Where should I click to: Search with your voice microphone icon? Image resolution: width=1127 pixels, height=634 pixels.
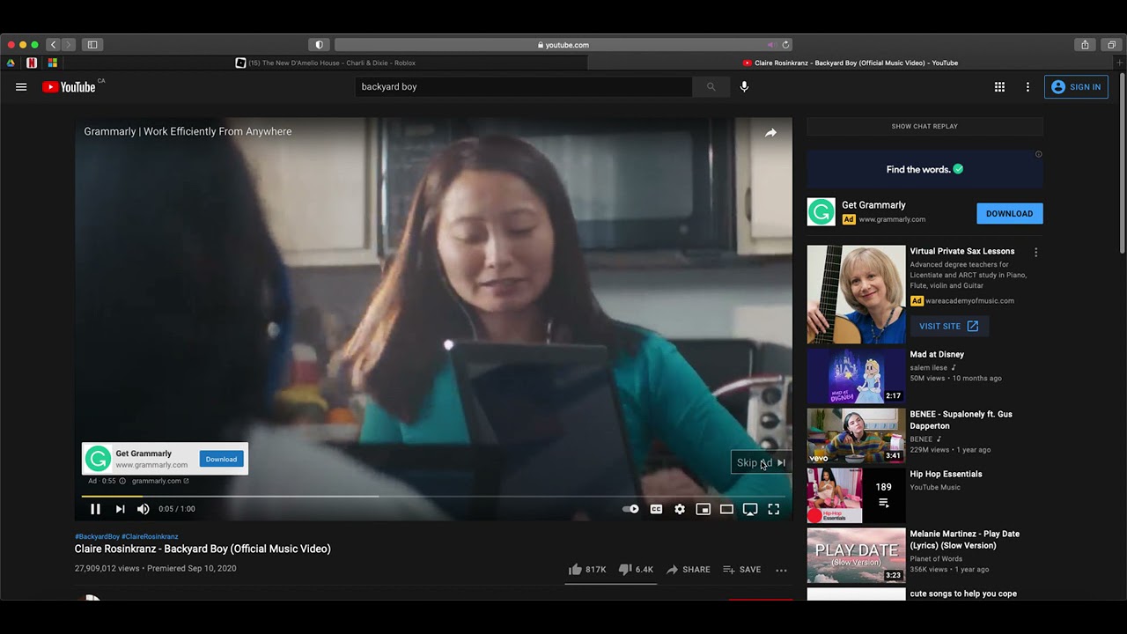744,87
